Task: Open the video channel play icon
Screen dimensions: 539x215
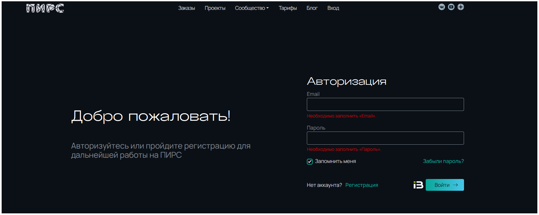Action: click(451, 7)
